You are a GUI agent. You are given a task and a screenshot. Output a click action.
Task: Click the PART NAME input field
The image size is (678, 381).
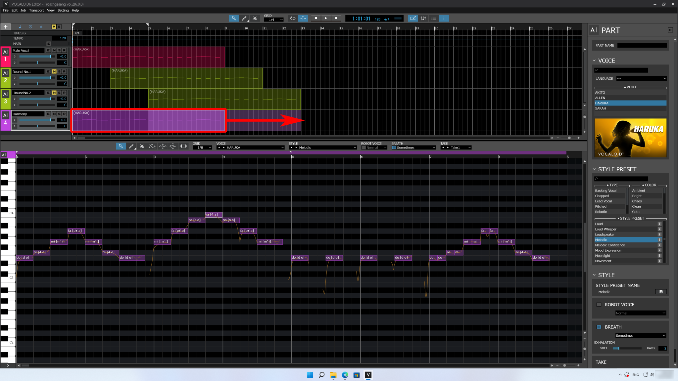tap(642, 45)
